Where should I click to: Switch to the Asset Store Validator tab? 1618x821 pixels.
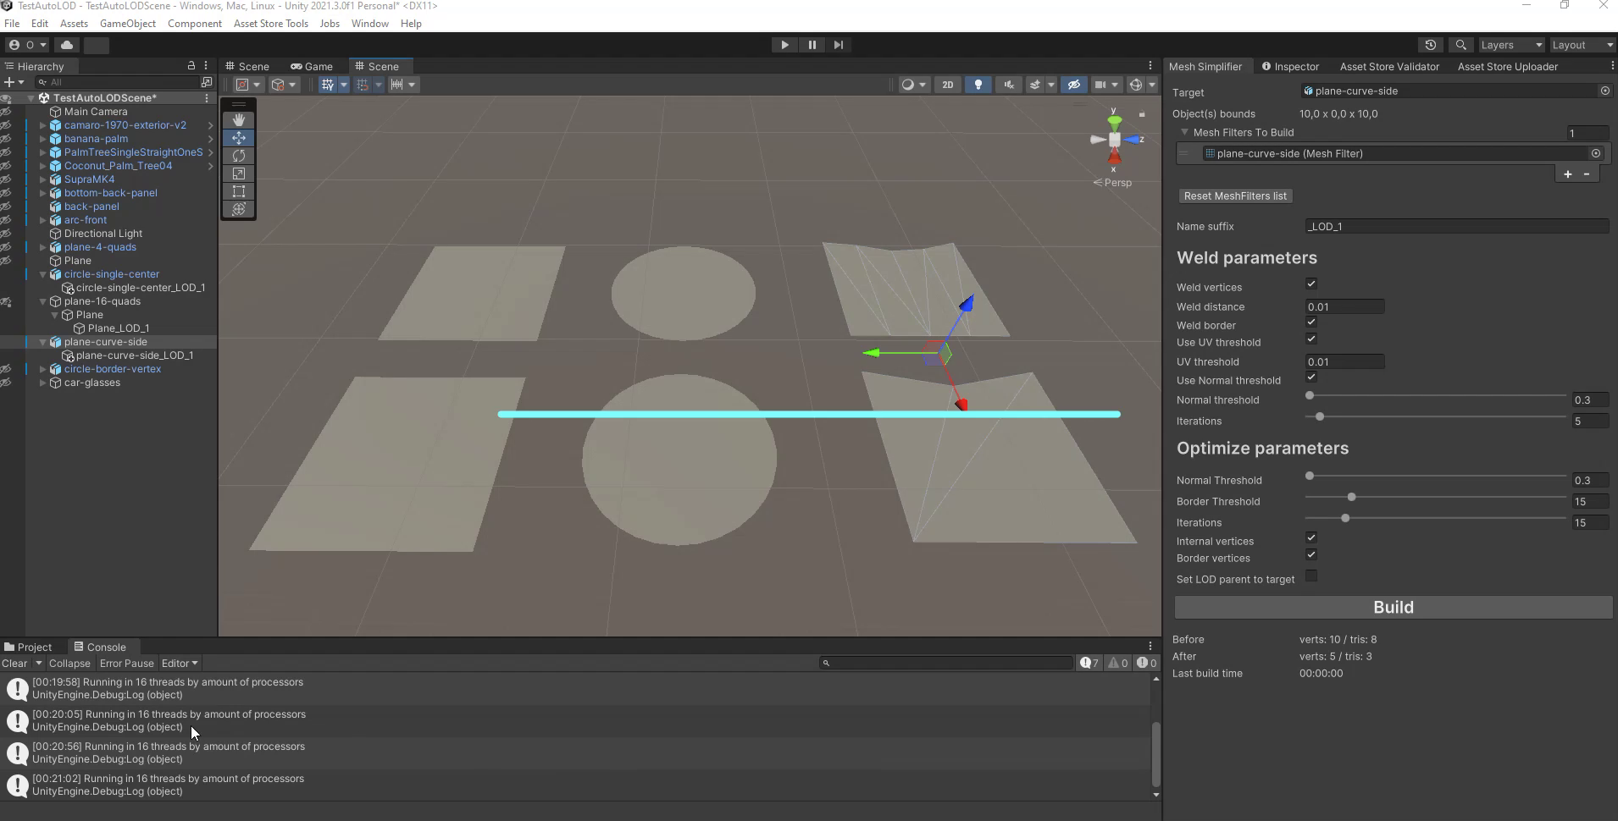point(1389,66)
